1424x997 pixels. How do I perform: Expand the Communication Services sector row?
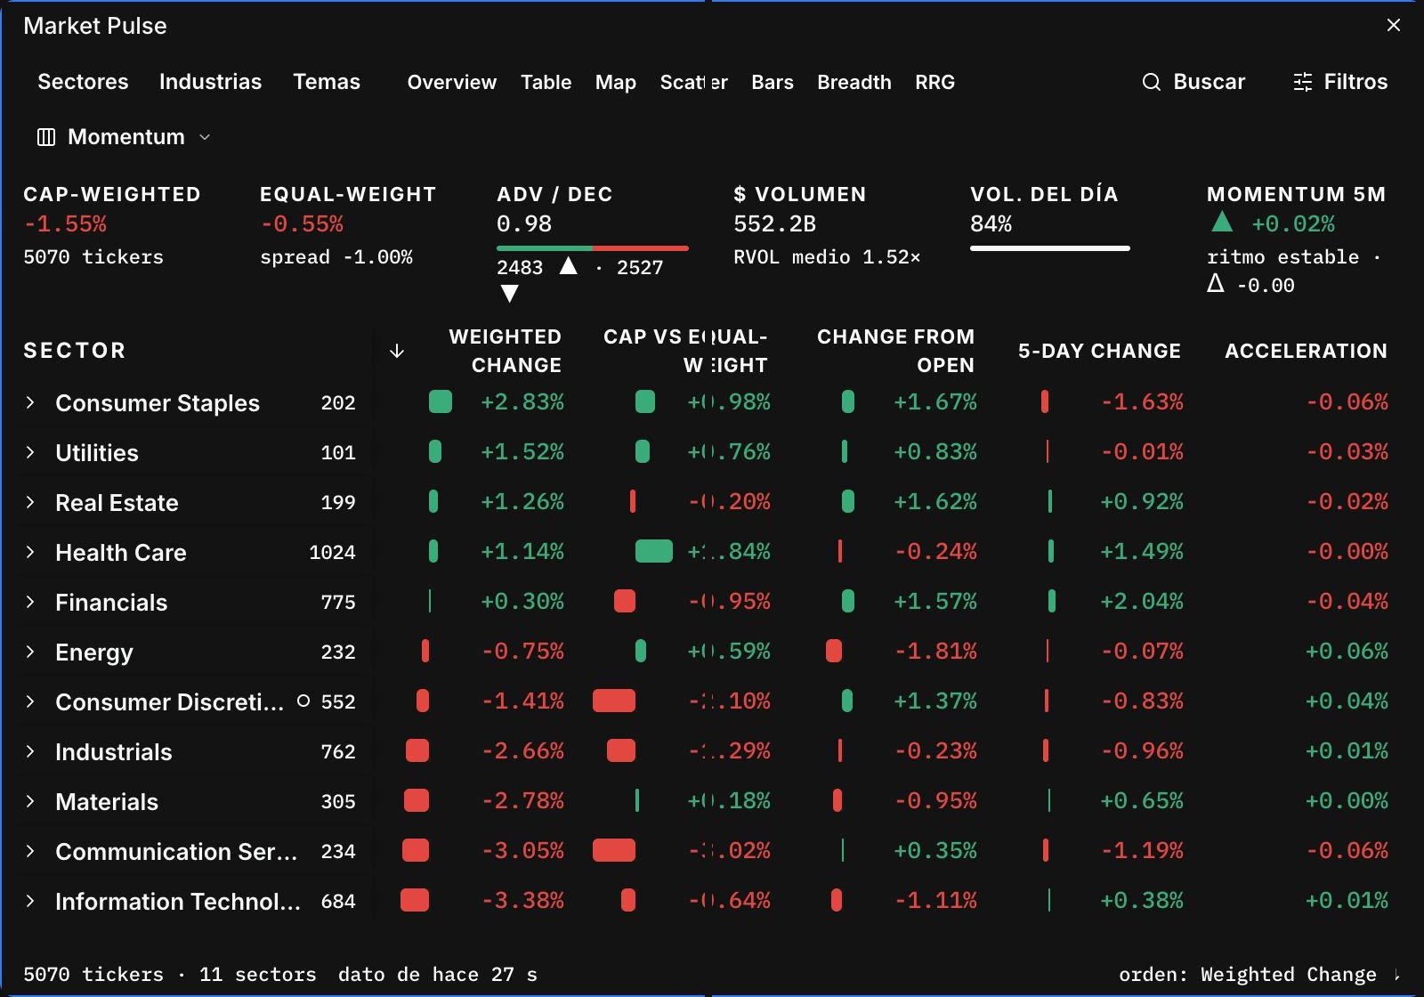coord(30,851)
